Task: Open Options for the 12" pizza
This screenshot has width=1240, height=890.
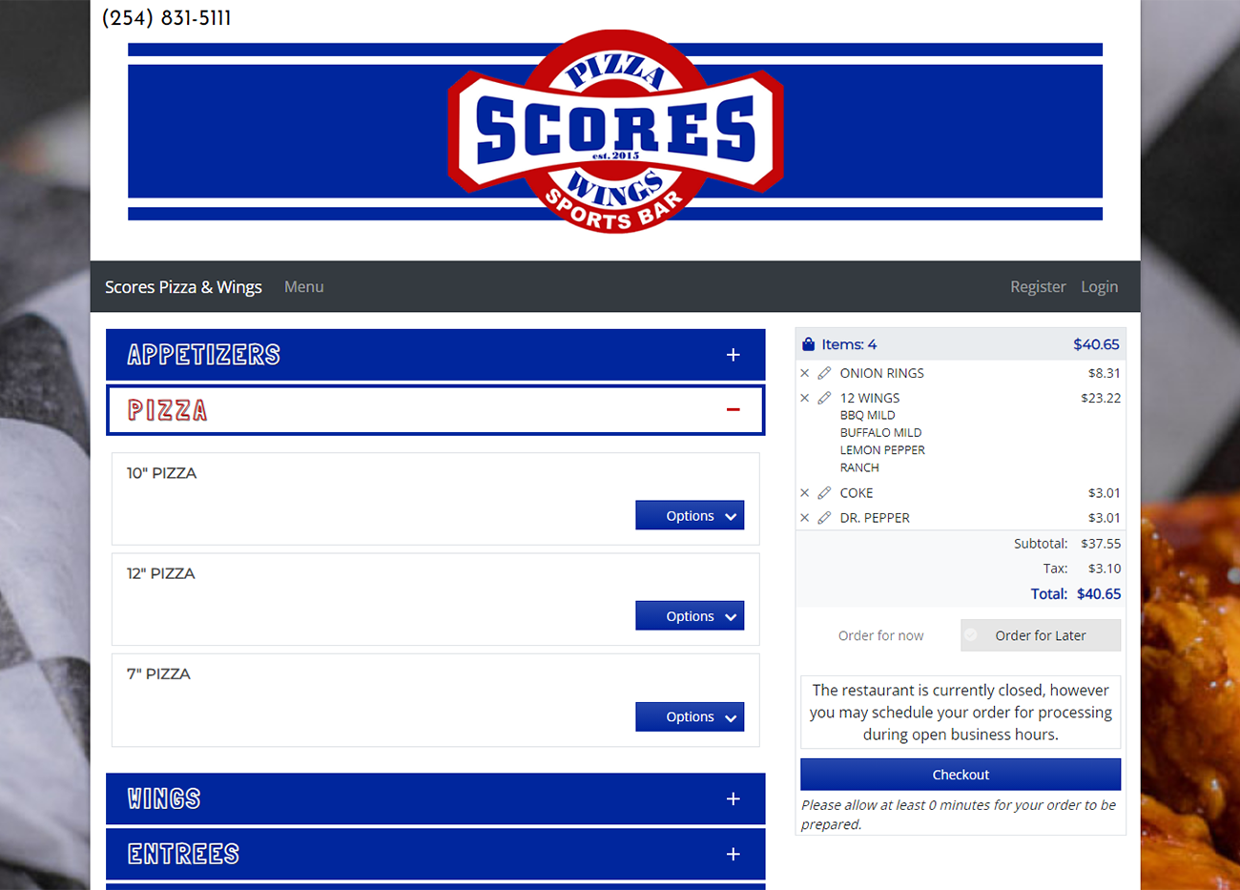Action: pos(690,616)
